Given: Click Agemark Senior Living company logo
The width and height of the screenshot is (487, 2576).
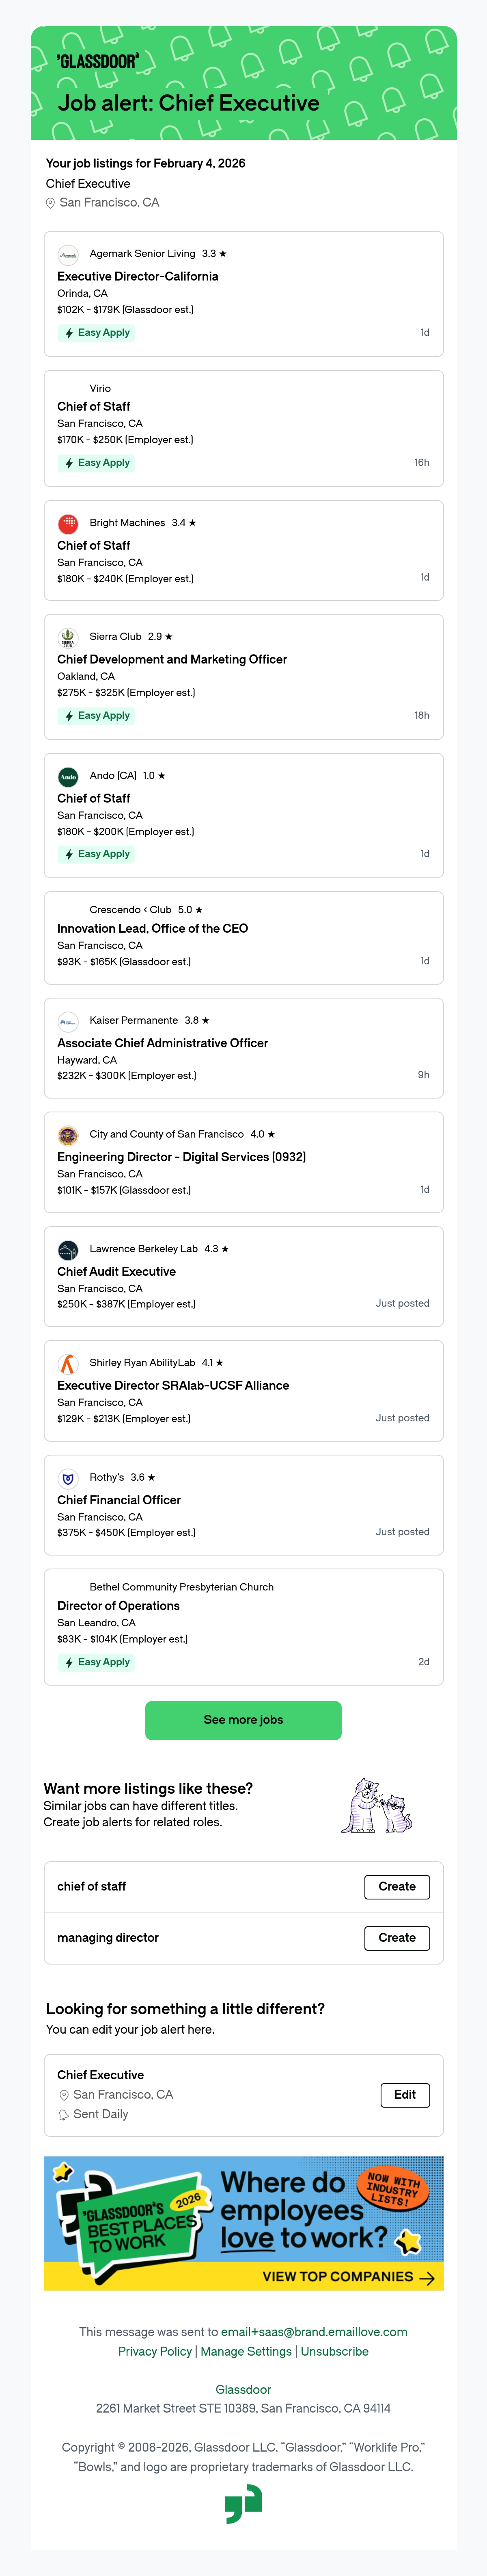Looking at the screenshot, I should [68, 254].
